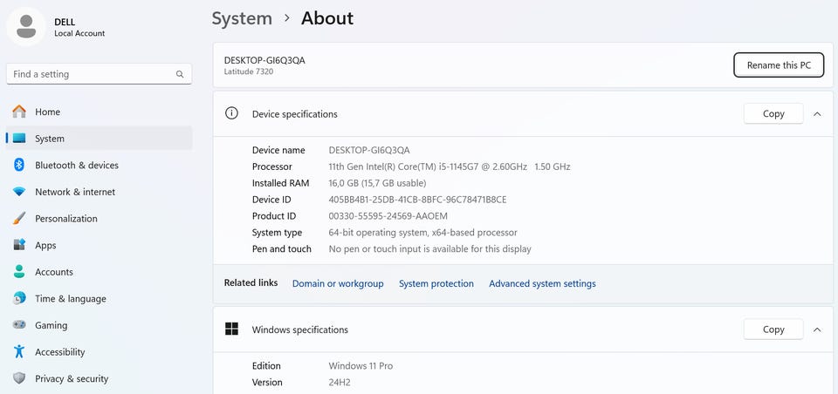Click the Processor value i5-1145G7
The image size is (838, 394).
click(450, 166)
